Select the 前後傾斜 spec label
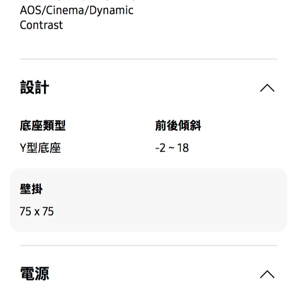This screenshot has width=297, height=300. tap(178, 125)
